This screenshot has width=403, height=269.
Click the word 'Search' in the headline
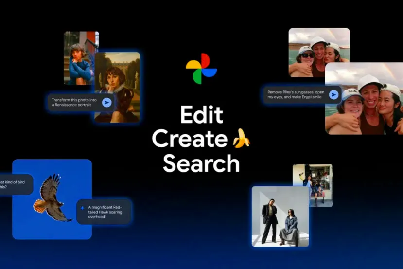(201, 163)
